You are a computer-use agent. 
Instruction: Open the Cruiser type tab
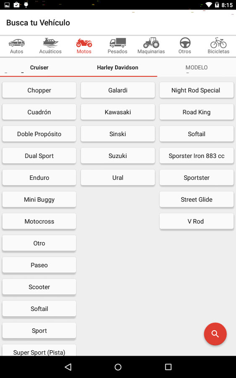[39, 68]
